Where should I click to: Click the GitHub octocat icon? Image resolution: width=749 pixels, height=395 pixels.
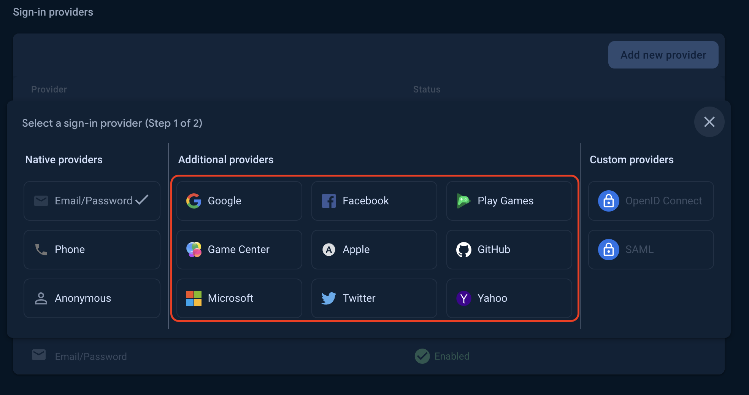tap(463, 250)
